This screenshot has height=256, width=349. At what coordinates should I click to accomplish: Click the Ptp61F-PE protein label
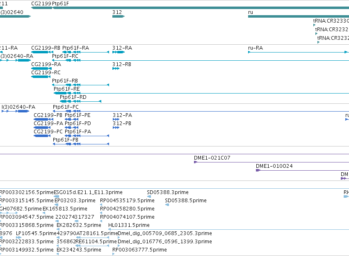[78, 115]
